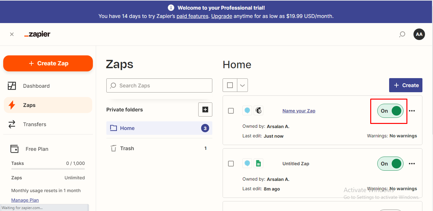Expand the select-all dropdown chevron

pos(242,85)
